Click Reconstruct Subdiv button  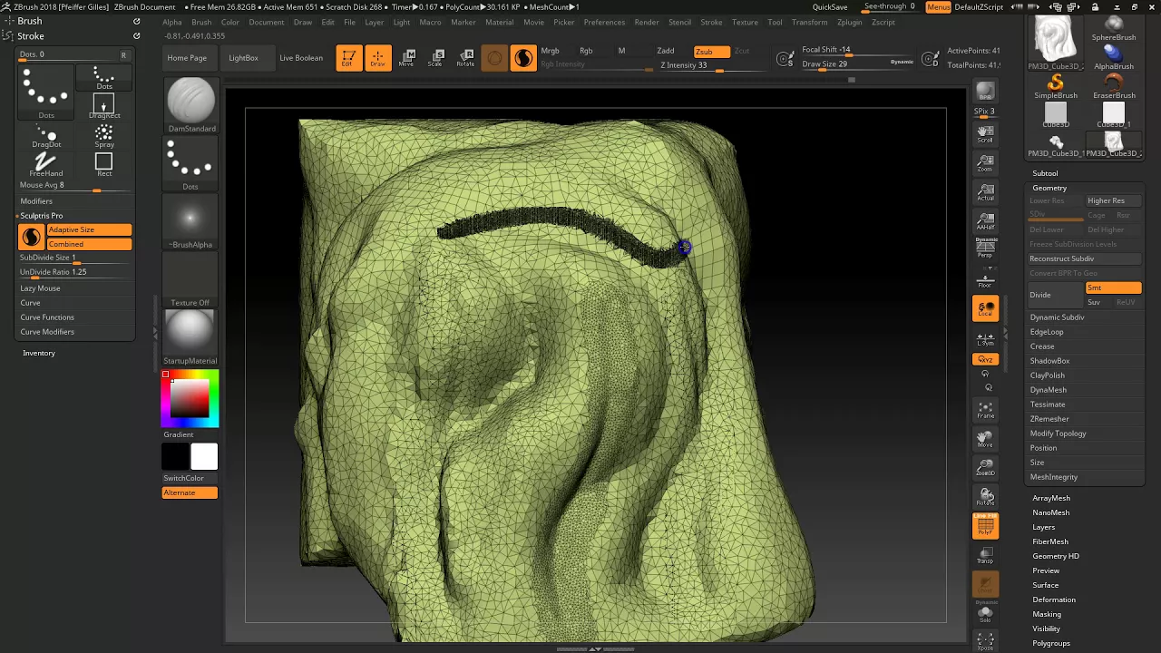1085,258
